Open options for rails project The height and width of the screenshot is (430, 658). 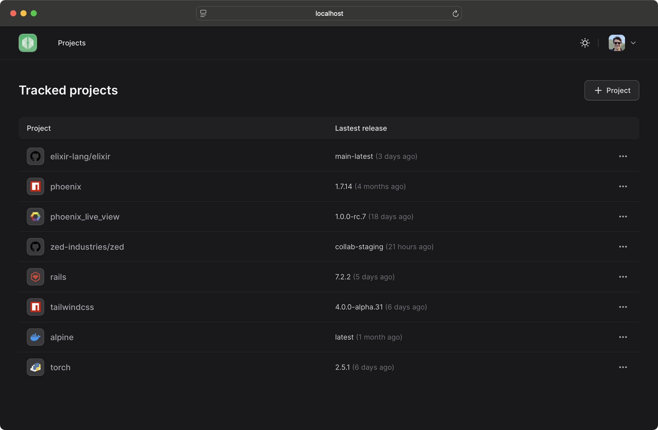(624, 277)
